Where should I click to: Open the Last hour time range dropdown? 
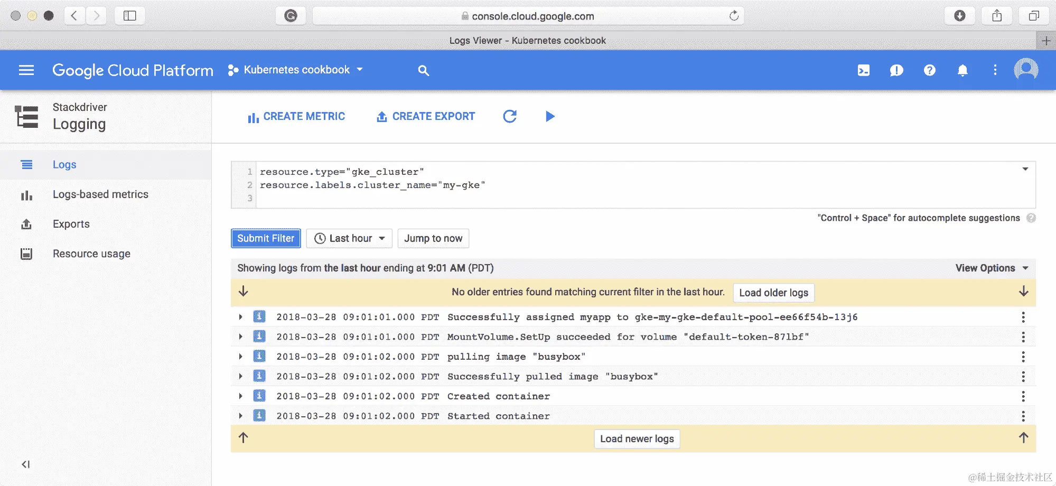(x=350, y=238)
